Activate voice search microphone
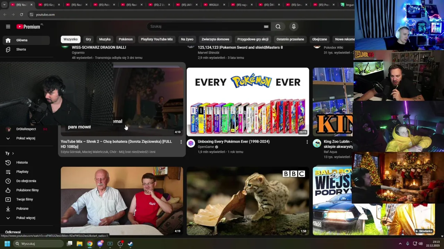The width and height of the screenshot is (444, 249). (x=294, y=27)
